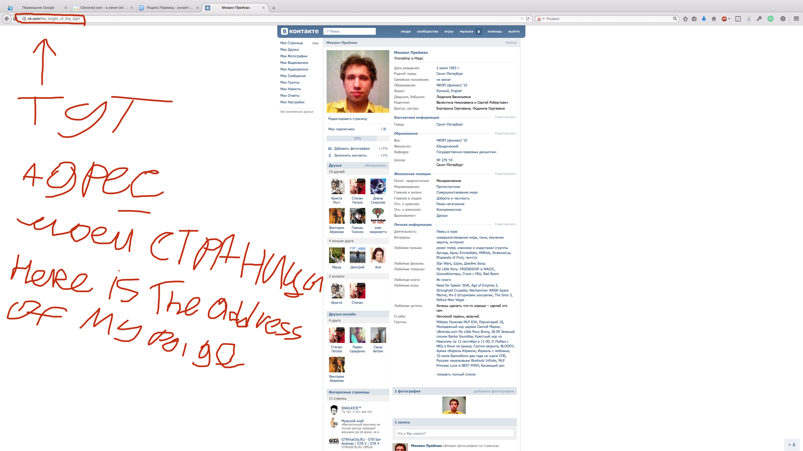This screenshot has width=803, height=451.
Task: Open the игры menu item
Action: [x=449, y=31]
